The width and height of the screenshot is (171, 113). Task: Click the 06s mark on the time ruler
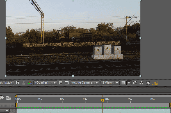coord(152,99)
